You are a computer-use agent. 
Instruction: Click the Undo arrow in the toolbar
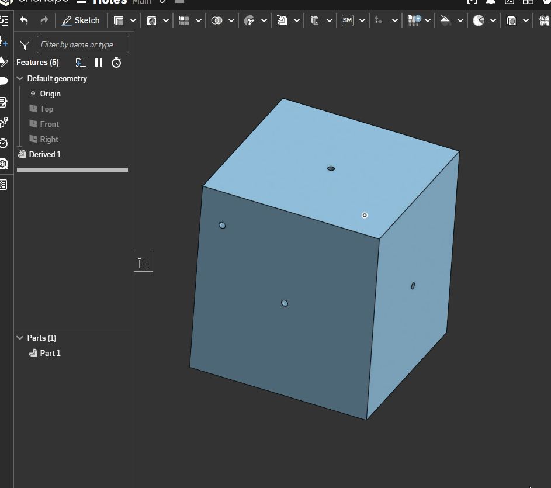pos(24,20)
